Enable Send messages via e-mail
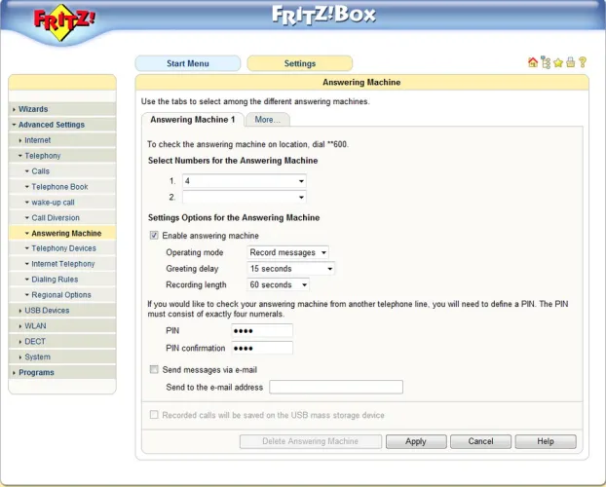The height and width of the screenshot is (487, 606). [x=154, y=369]
